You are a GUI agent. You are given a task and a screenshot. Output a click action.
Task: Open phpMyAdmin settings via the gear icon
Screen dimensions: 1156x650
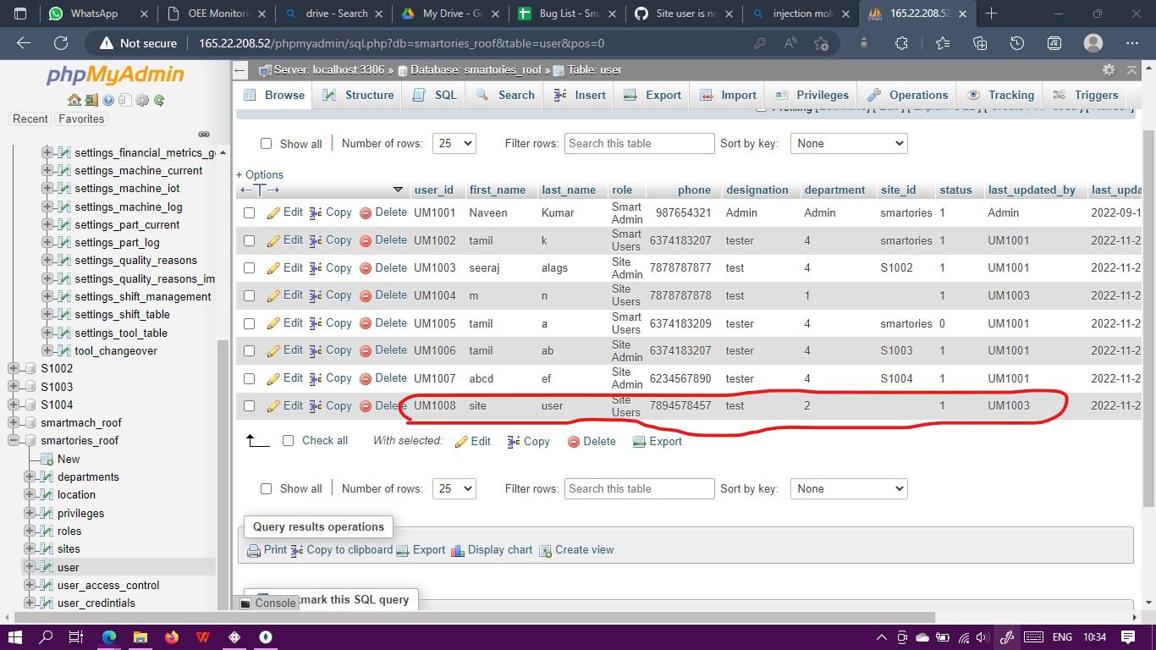click(x=142, y=100)
